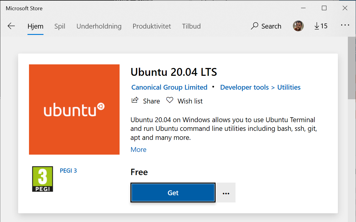Click the PEGI 3 rating badge

[43, 179]
